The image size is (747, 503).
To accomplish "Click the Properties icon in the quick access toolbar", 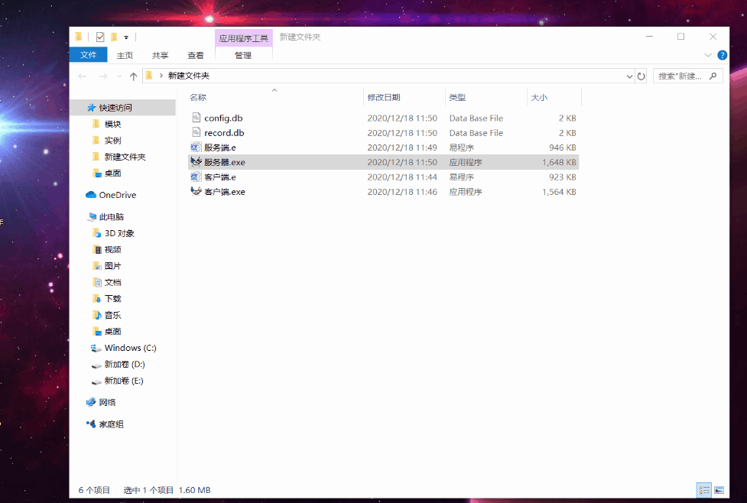I will coord(100,37).
